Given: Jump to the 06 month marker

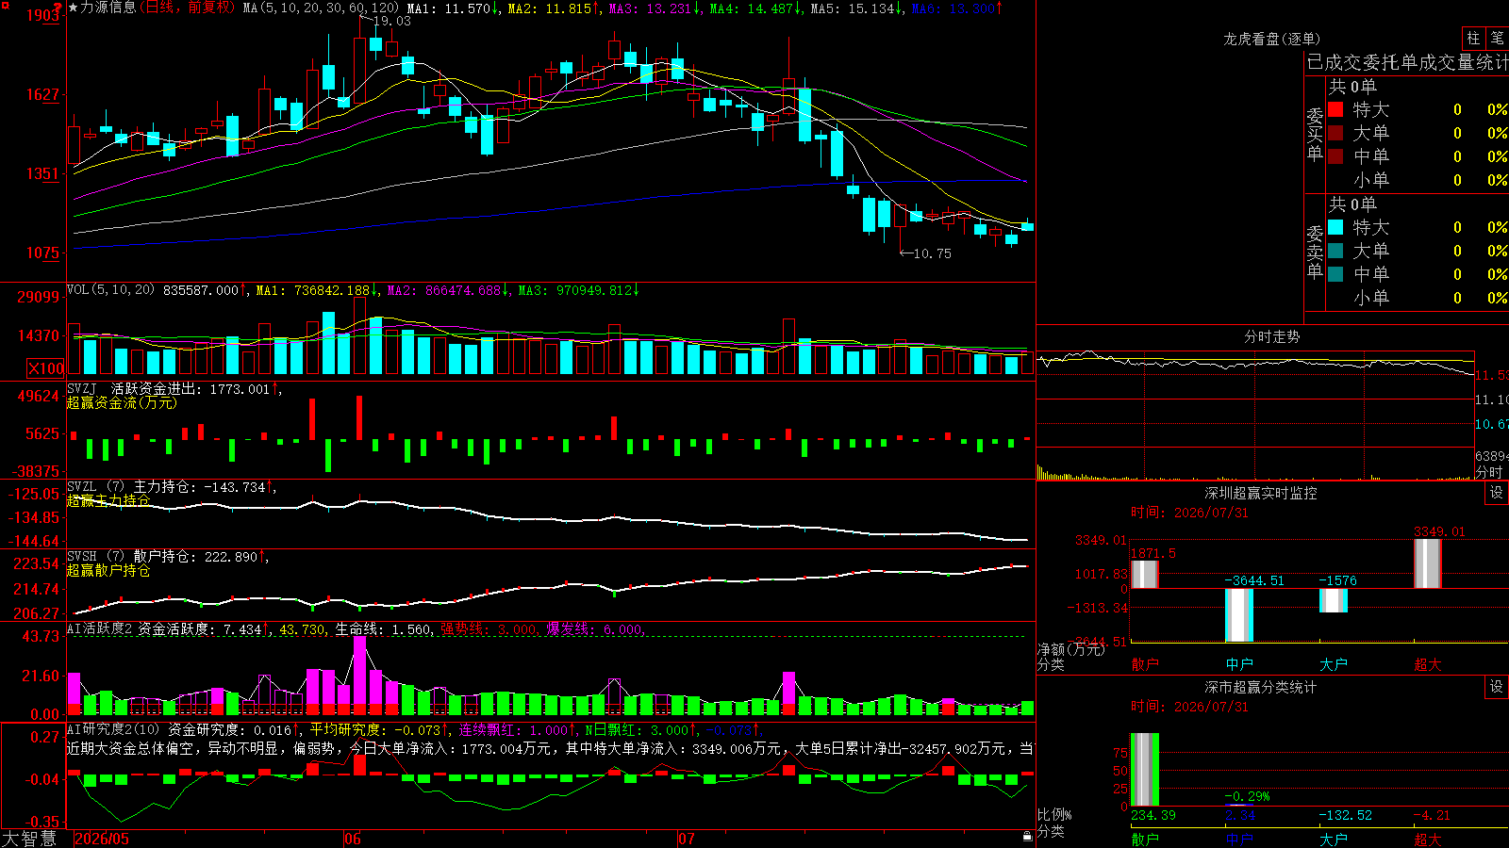Looking at the screenshot, I should pos(353,839).
